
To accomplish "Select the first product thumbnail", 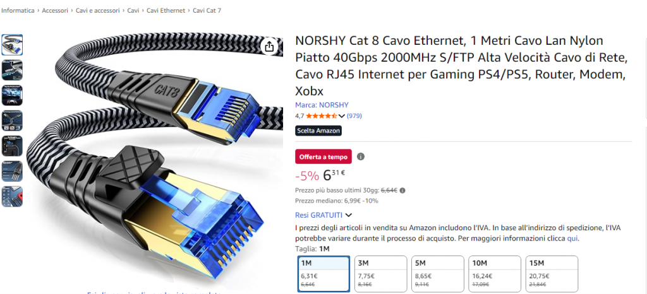I will tap(12, 44).
